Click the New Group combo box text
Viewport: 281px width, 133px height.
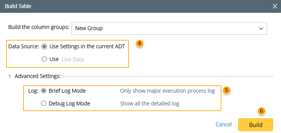tap(89, 28)
